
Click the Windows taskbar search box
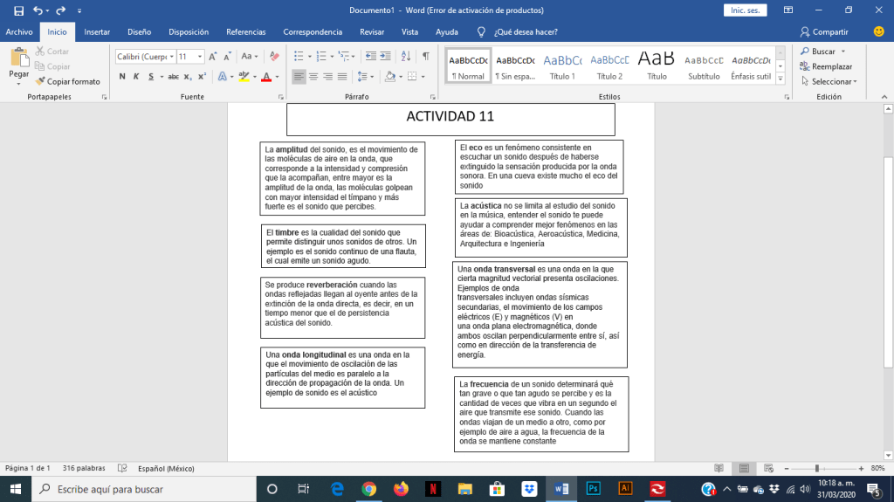tap(140, 489)
